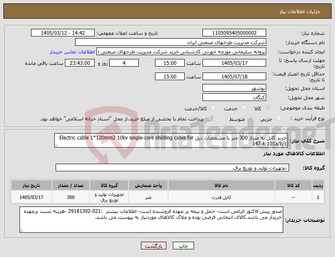The image size is (335, 257).
Task: Click the بازگشت (back) button
Action: pos(154,246)
